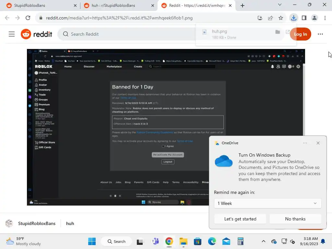Bookmark this tab with the star icon
The image size is (332, 249).
(280, 18)
